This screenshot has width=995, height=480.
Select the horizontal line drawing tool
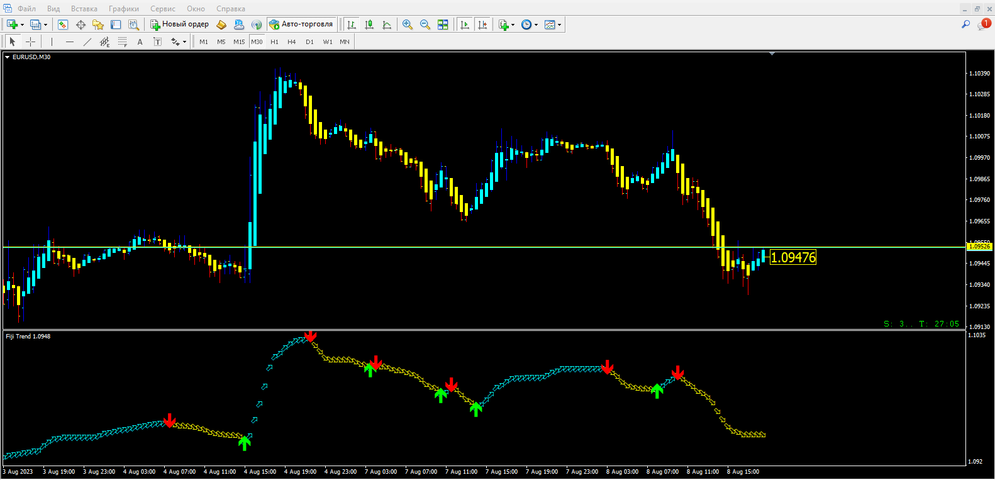coord(69,42)
